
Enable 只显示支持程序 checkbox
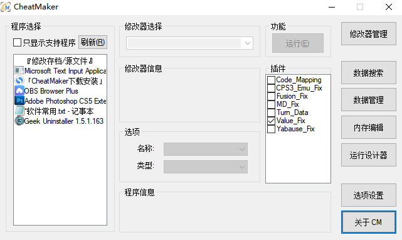17,42
